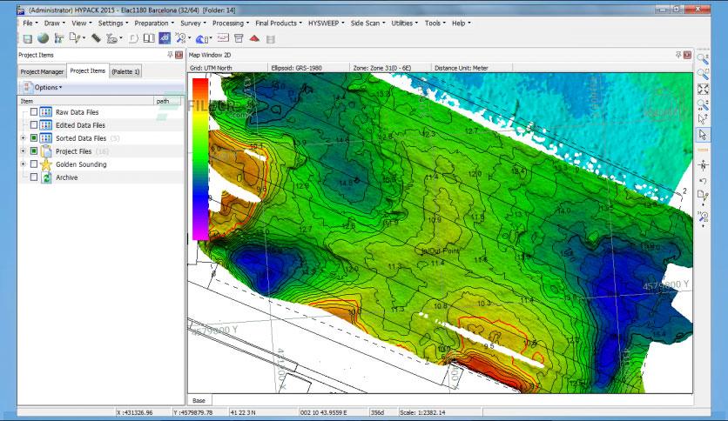Select the ruler measure tool icon
Screen dimensions: 728x421
coord(96,38)
